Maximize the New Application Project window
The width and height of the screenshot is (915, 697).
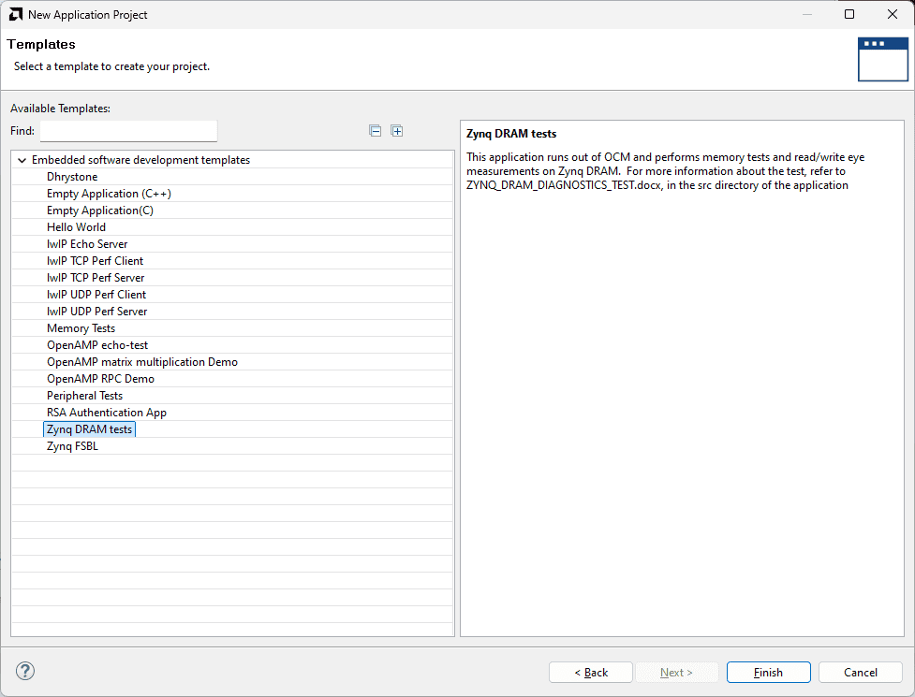point(849,14)
